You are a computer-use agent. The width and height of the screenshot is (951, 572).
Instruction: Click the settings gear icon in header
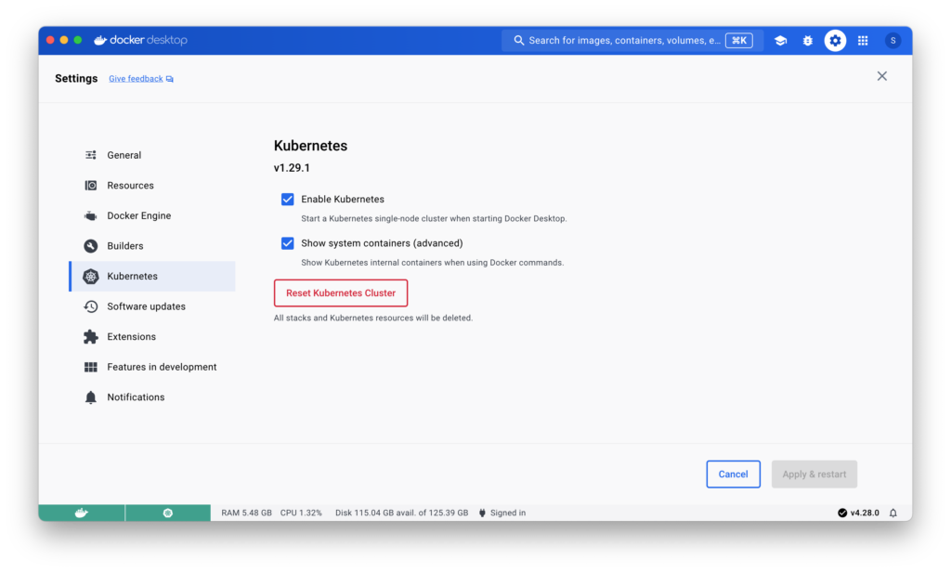click(835, 41)
